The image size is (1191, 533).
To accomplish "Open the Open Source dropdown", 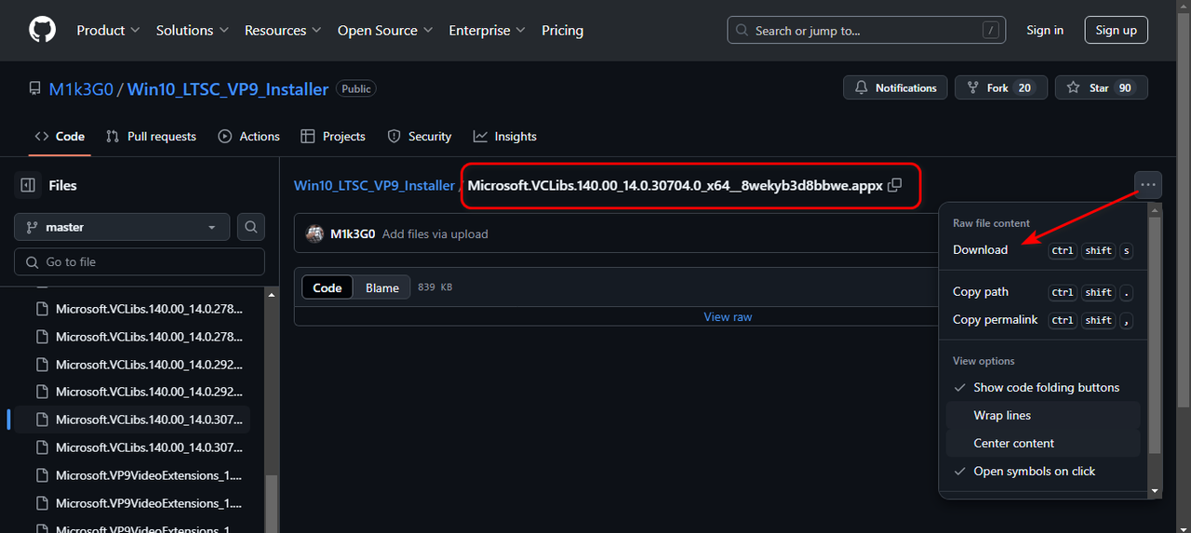I will 385,31.
